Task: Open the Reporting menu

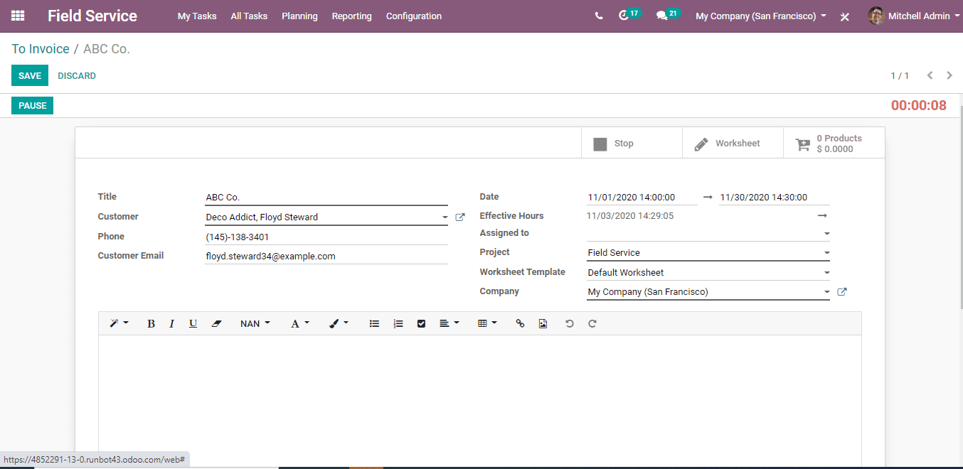Action: coord(351,16)
